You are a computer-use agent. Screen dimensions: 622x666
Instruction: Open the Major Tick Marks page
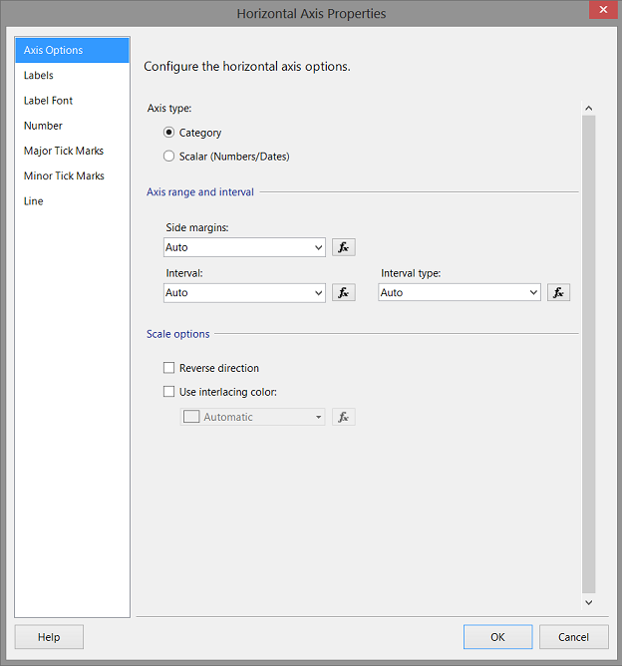(x=64, y=151)
